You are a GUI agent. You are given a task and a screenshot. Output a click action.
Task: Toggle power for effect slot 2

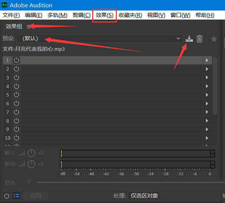pos(16,69)
